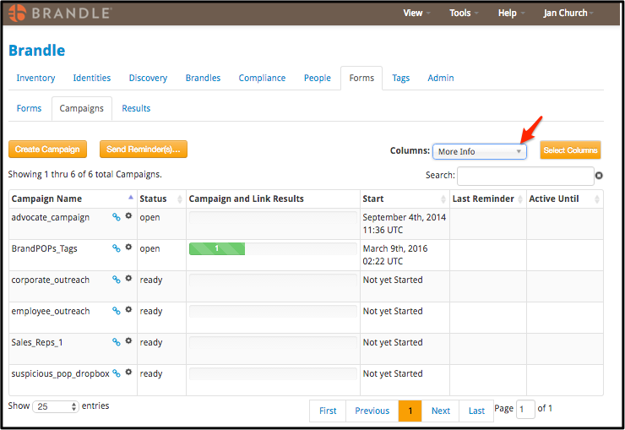Go to the Inventory tab

(35, 78)
